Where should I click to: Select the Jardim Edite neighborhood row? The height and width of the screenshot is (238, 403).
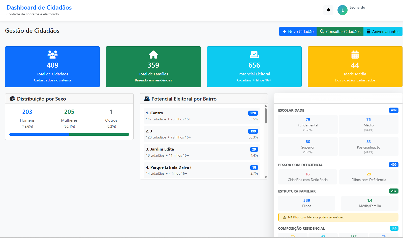point(202,152)
